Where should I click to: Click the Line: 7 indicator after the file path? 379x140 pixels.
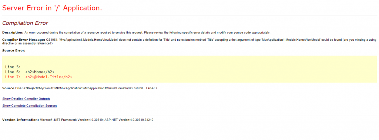(x=152, y=88)
